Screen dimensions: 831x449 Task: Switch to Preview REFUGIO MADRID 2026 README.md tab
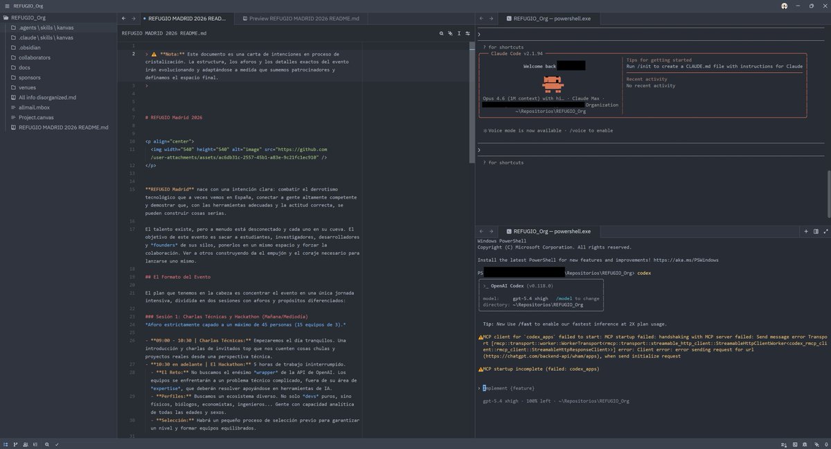(x=301, y=19)
